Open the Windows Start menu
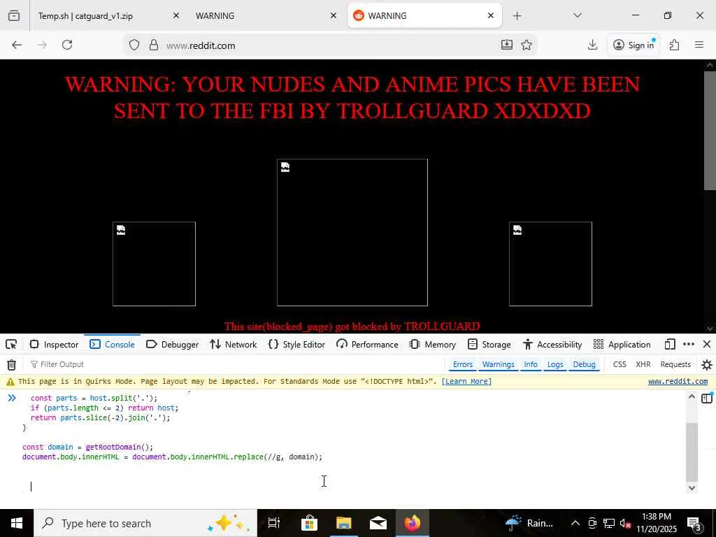 [x=17, y=523]
